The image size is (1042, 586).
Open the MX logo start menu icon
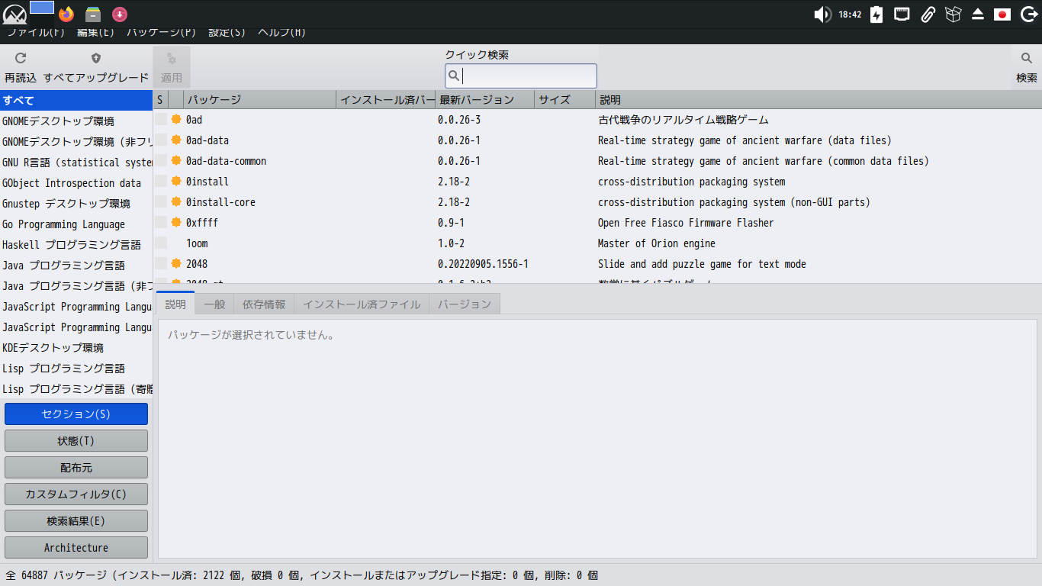coord(14,14)
